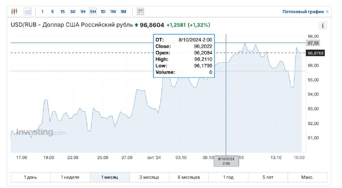
Task: Open the Потоковый график link
Action: [305, 12]
